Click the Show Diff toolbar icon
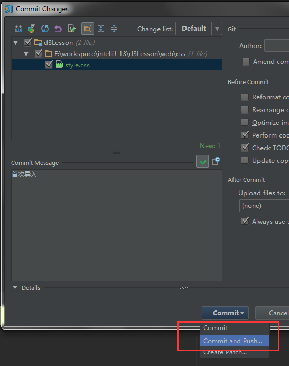 [x=18, y=29]
